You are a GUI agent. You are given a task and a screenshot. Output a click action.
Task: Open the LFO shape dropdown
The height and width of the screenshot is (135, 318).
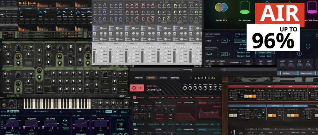point(236,62)
